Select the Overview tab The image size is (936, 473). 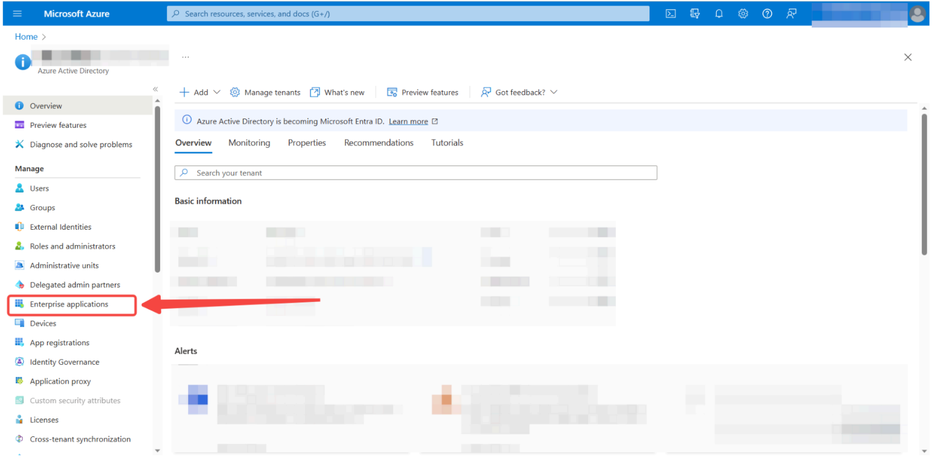[x=193, y=143]
